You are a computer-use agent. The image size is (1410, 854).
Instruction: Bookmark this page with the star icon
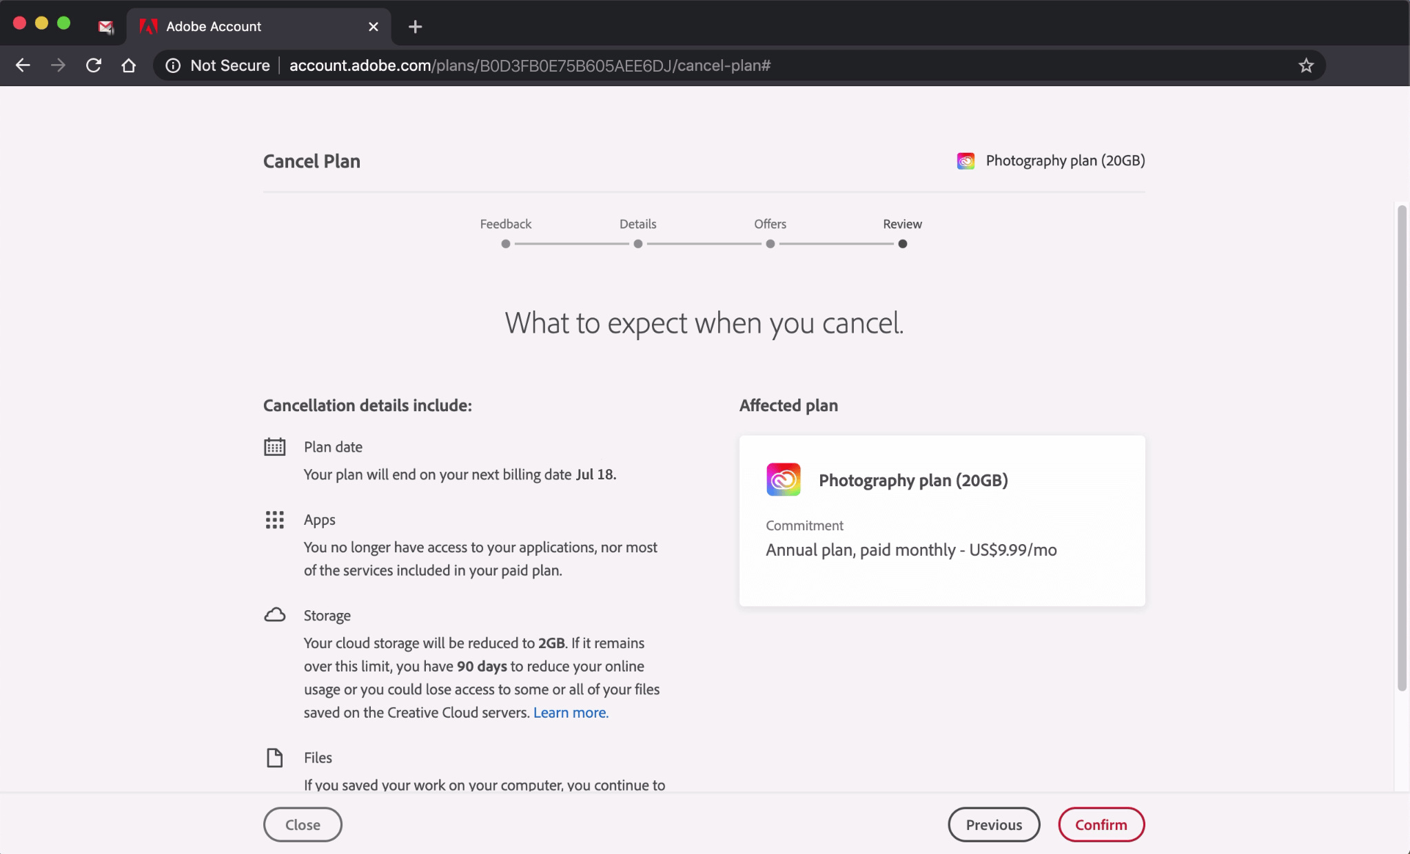1305,65
